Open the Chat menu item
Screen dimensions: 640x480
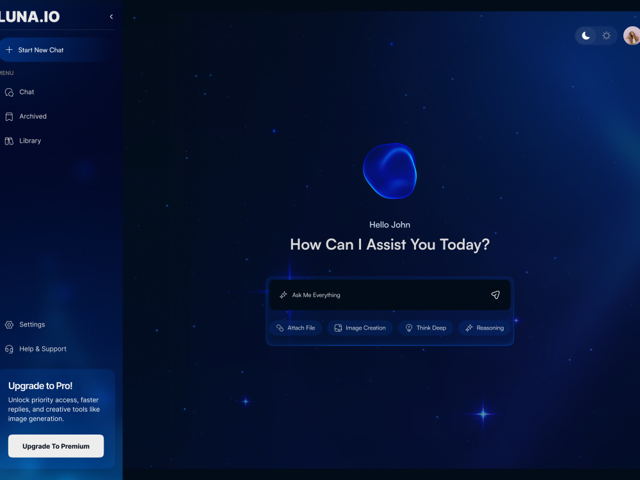point(20,92)
